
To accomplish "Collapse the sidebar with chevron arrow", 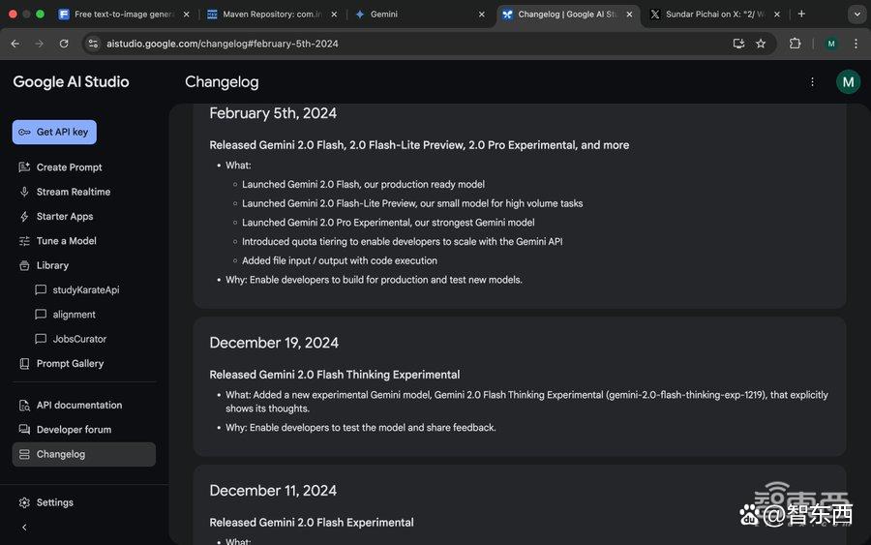I will point(24,528).
